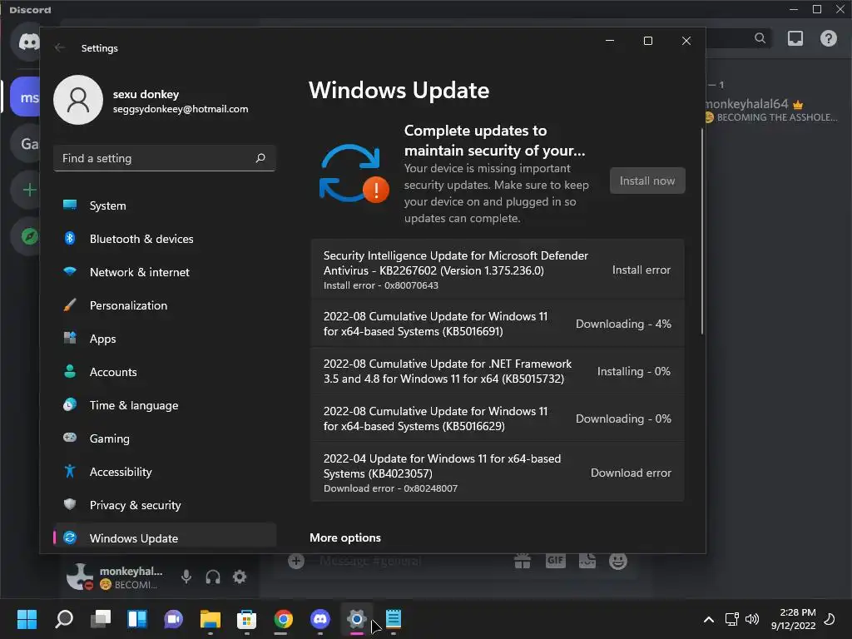Open System settings category

point(165,206)
